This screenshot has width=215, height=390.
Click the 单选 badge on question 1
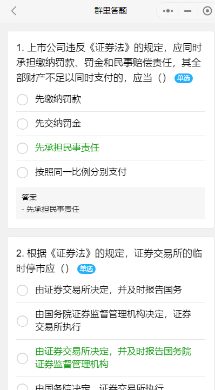point(184,78)
